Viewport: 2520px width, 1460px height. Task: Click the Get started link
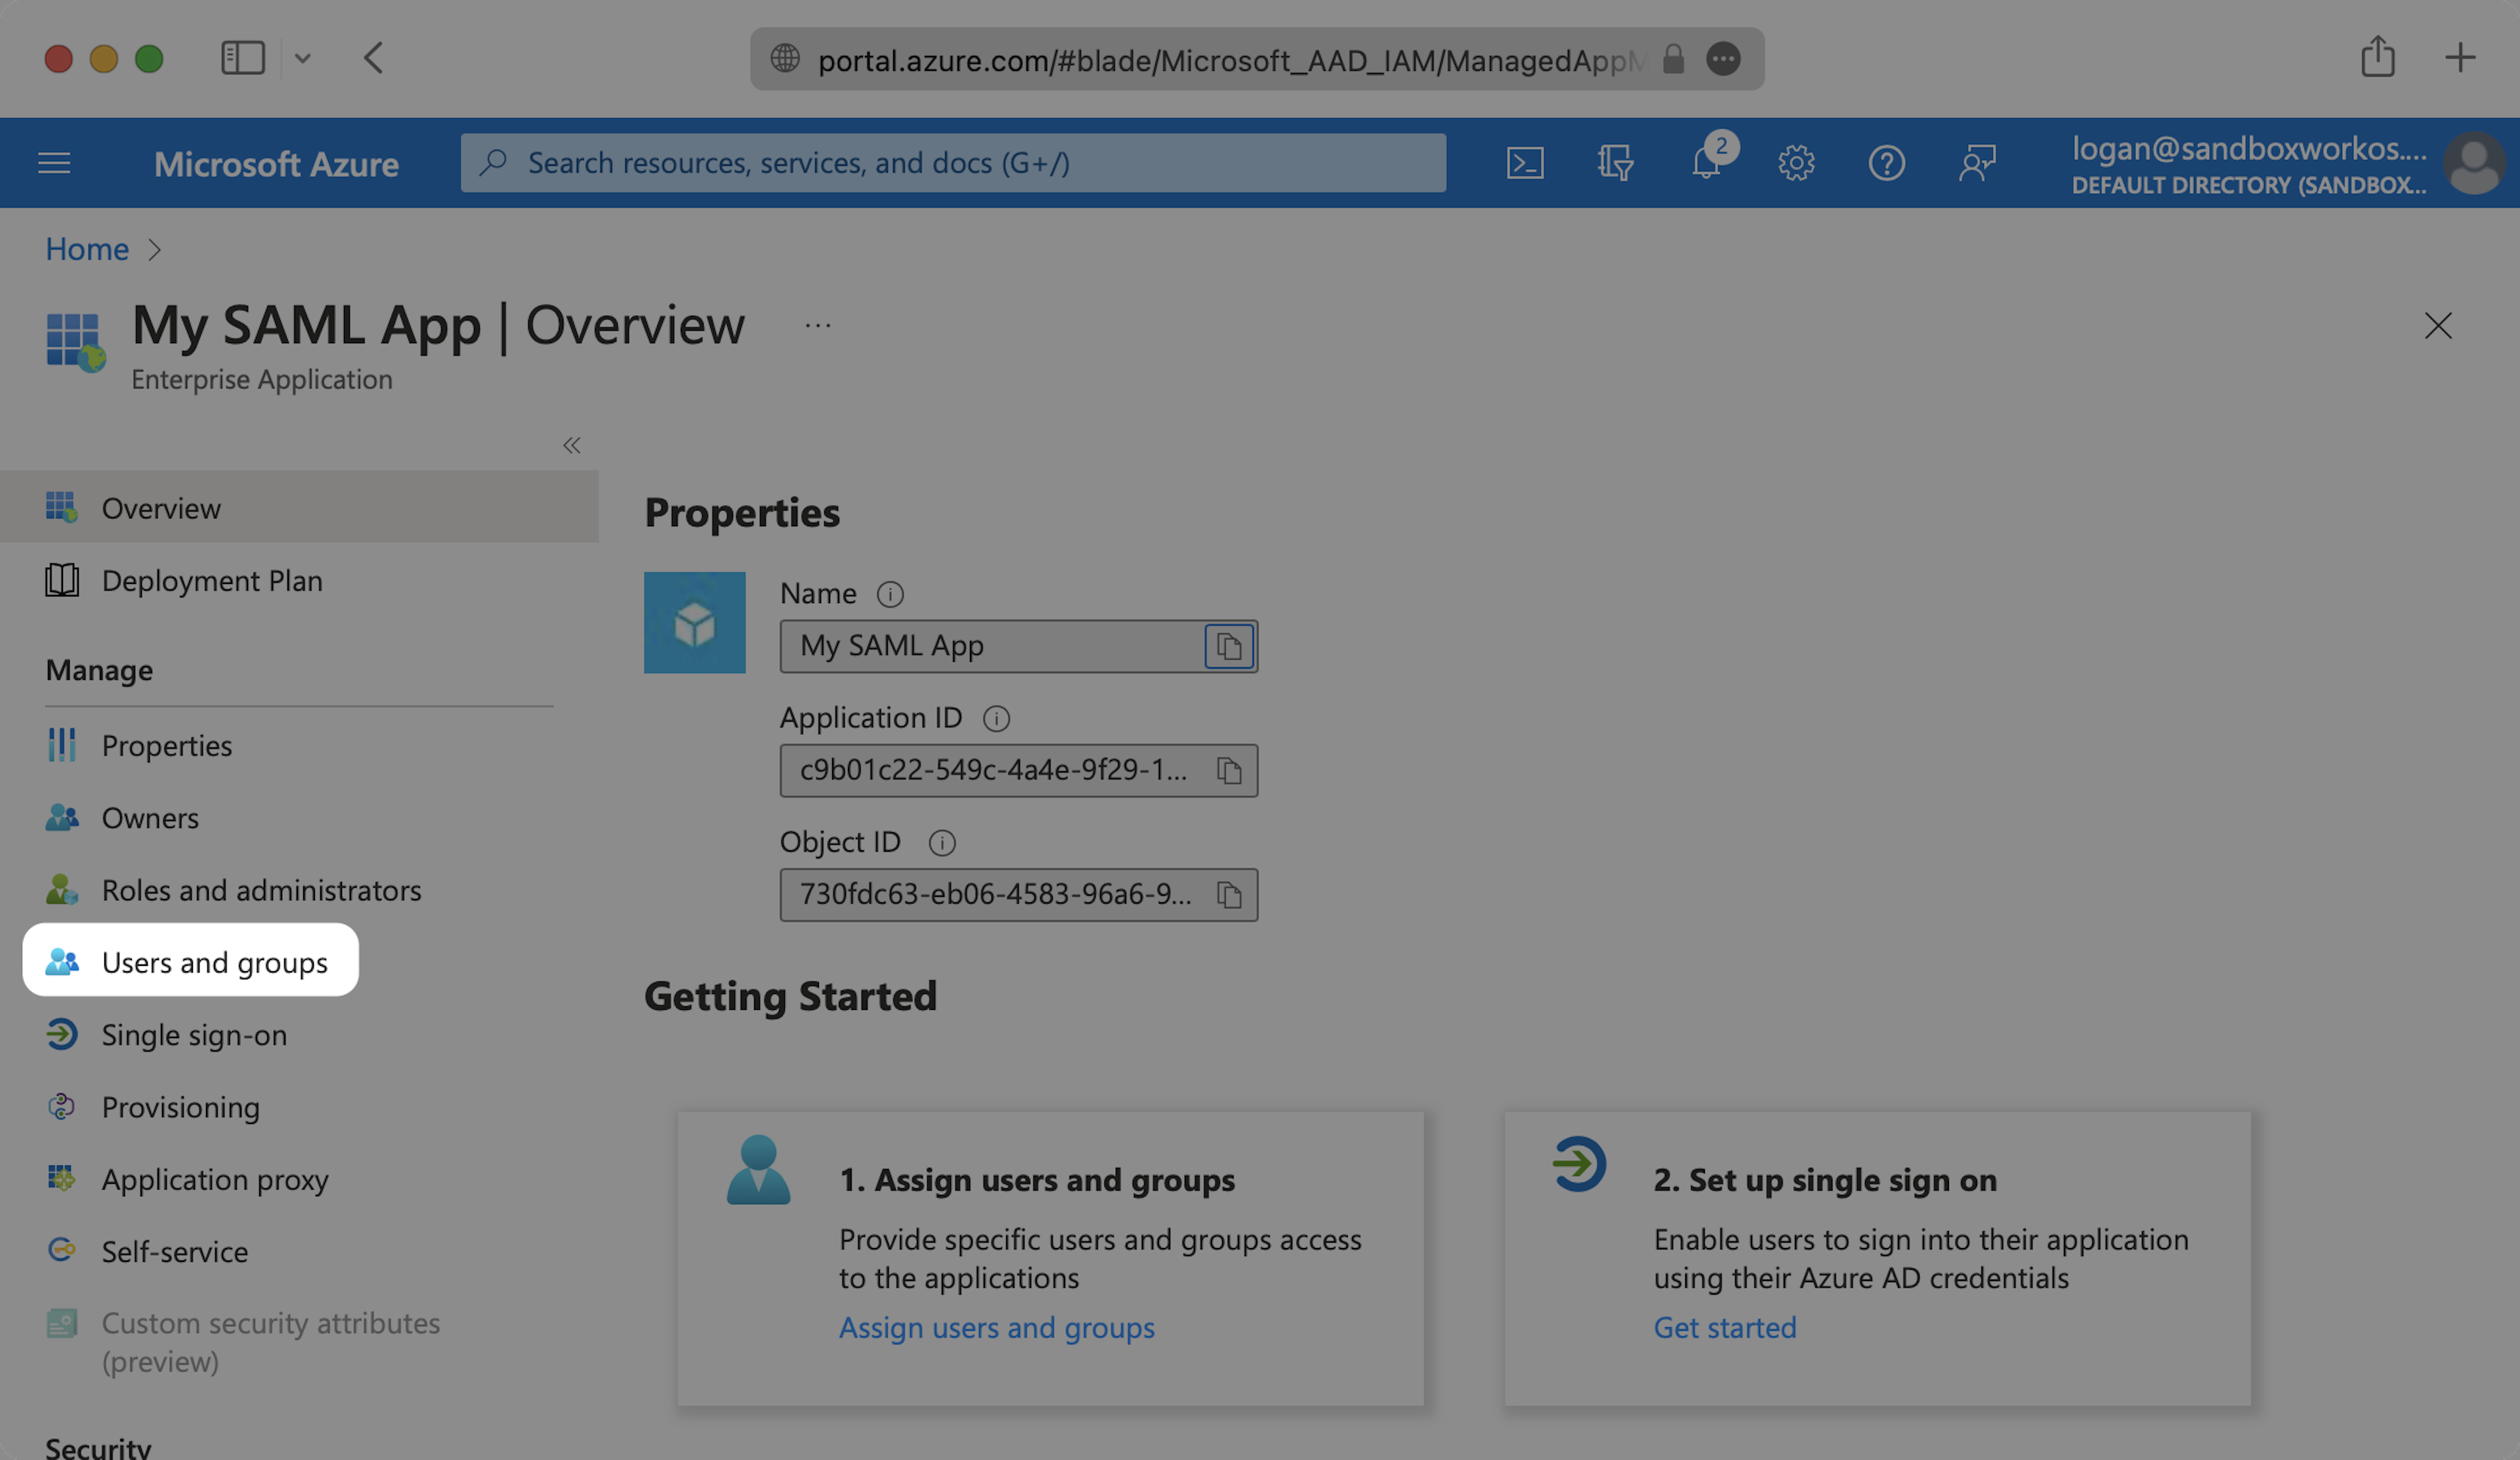1724,1327
